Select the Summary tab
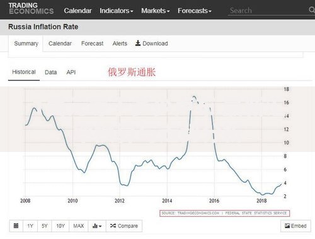This screenshot has width=315, height=239. coord(26,44)
